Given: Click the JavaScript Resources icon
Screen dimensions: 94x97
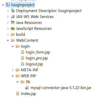Looking at the screenshot, I should [13, 28].
